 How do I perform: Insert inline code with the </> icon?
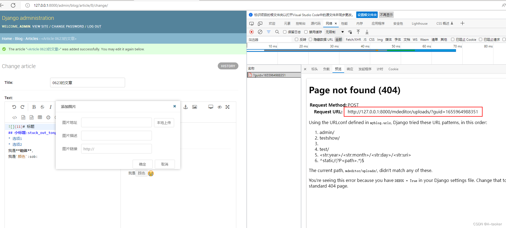15,117
